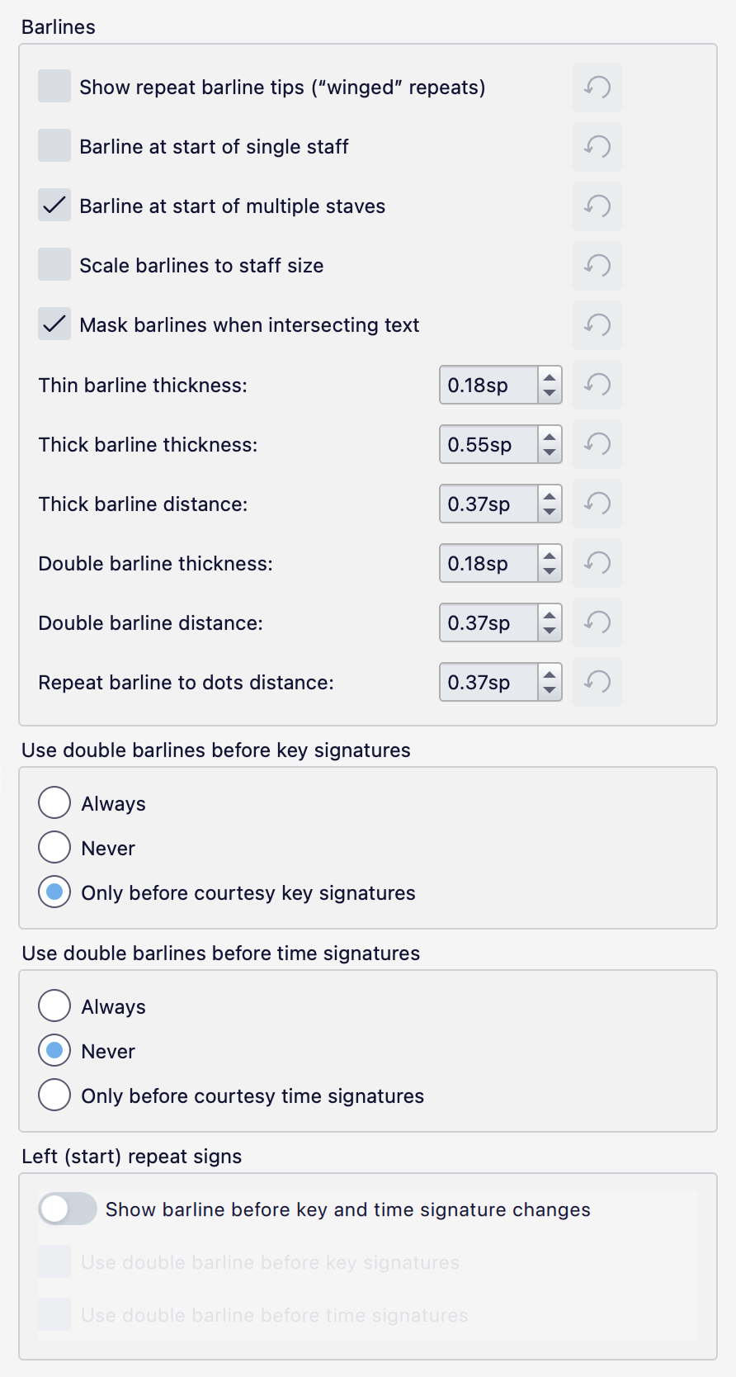Select 'Always' for double barlines before key signatures
The image size is (736, 1377).
click(54, 802)
